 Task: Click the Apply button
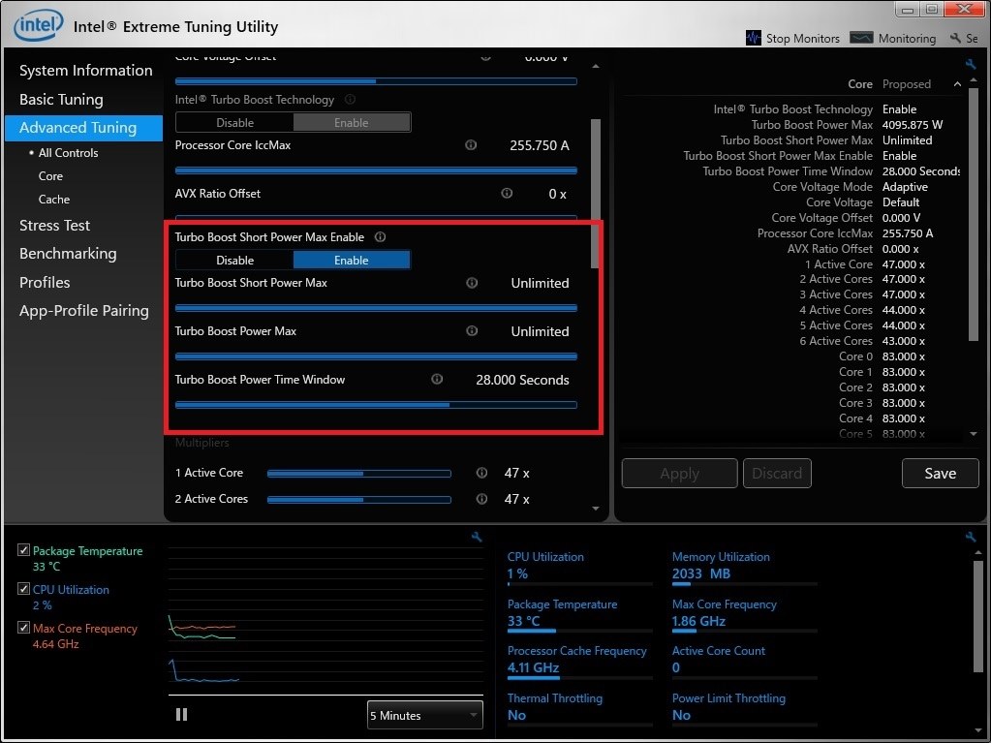click(x=679, y=474)
